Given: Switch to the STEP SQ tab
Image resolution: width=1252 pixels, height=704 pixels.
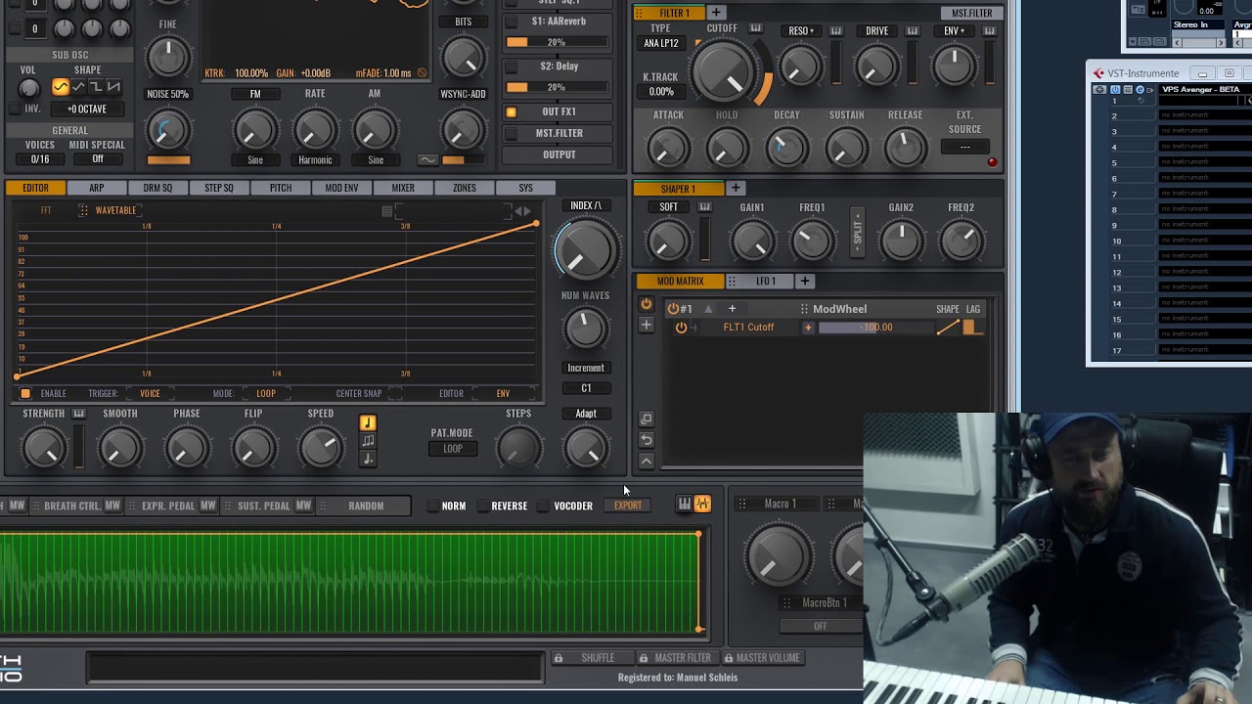Looking at the screenshot, I should pos(219,188).
